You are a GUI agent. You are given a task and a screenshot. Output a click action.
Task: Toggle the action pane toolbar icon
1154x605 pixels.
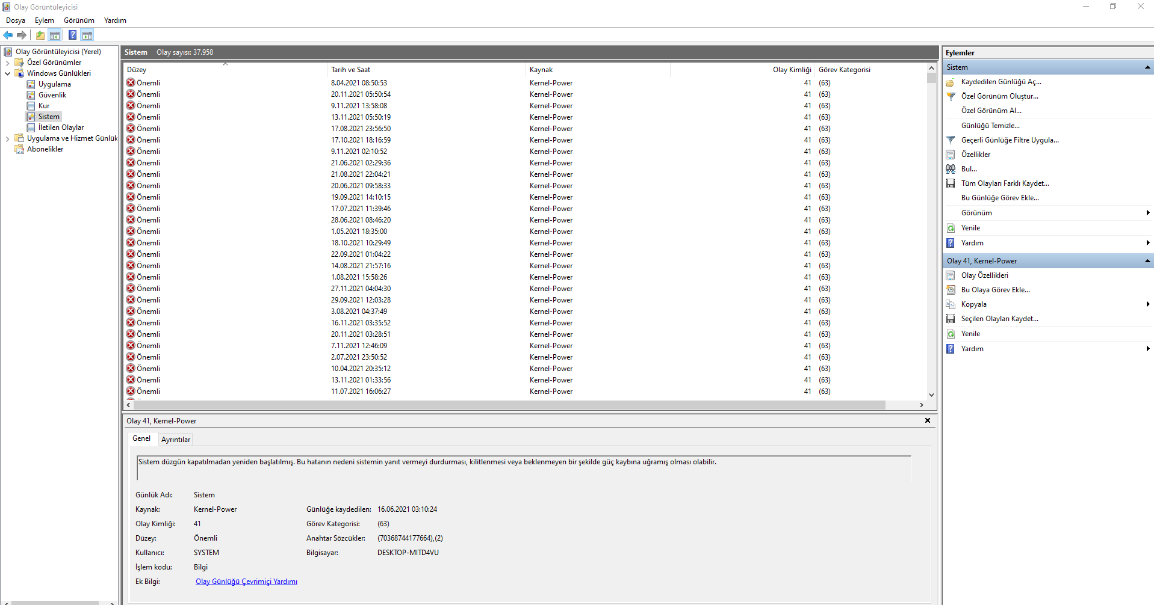tap(87, 35)
